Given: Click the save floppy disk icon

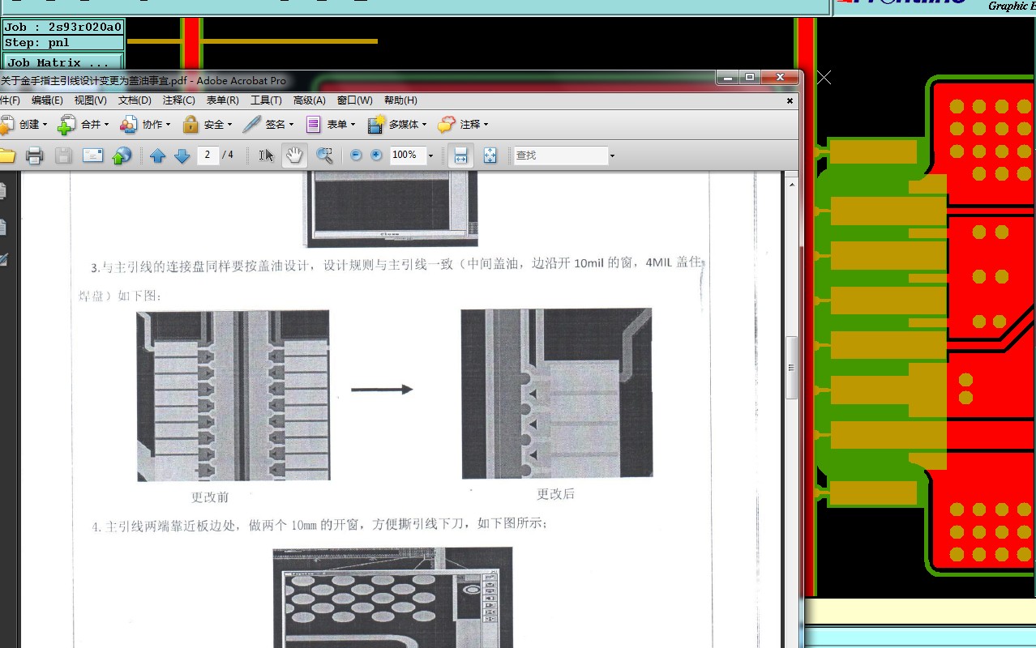Looking at the screenshot, I should (63, 156).
